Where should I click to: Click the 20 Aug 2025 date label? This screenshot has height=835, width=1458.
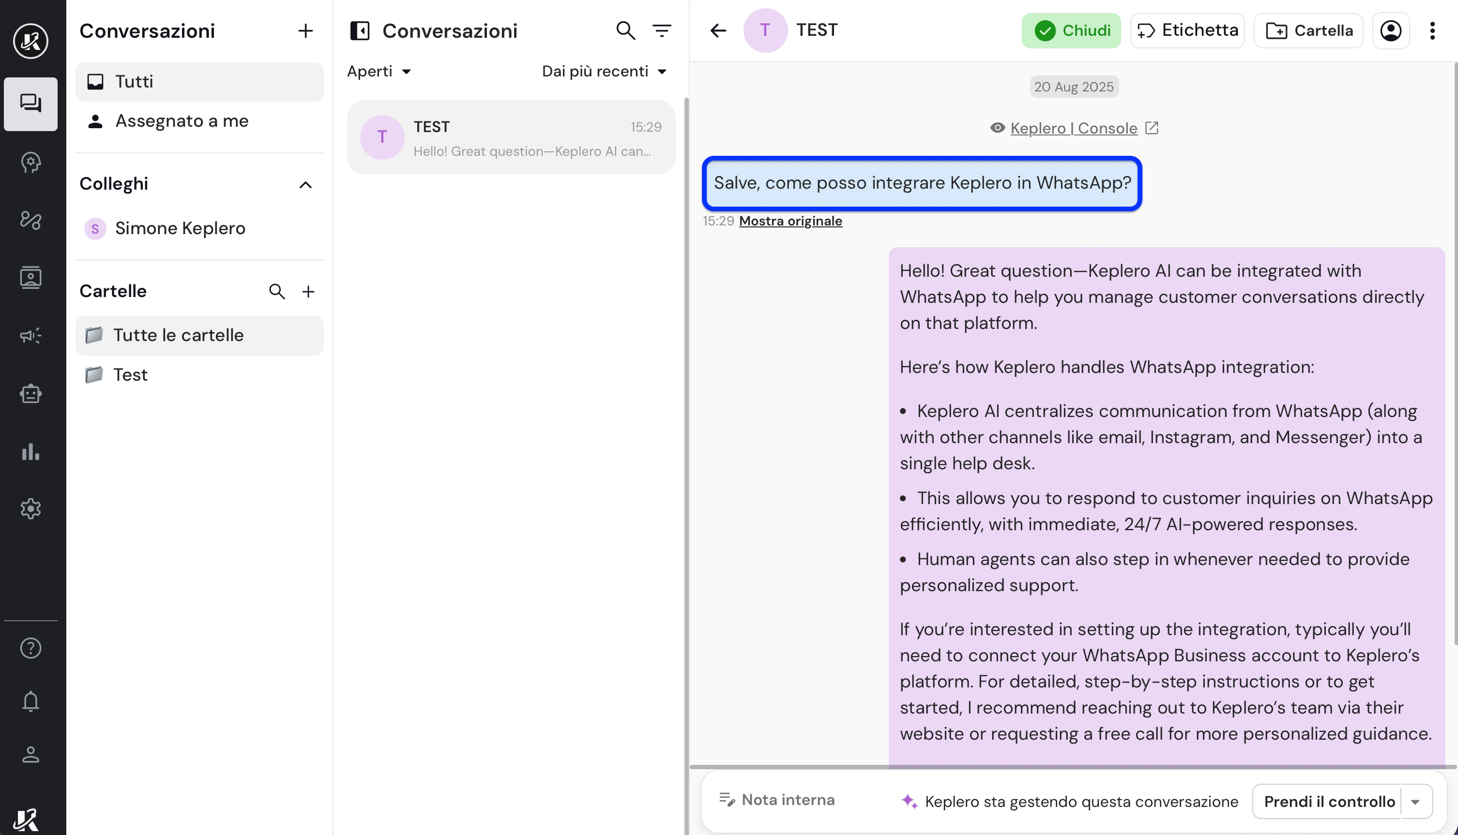[x=1074, y=87]
